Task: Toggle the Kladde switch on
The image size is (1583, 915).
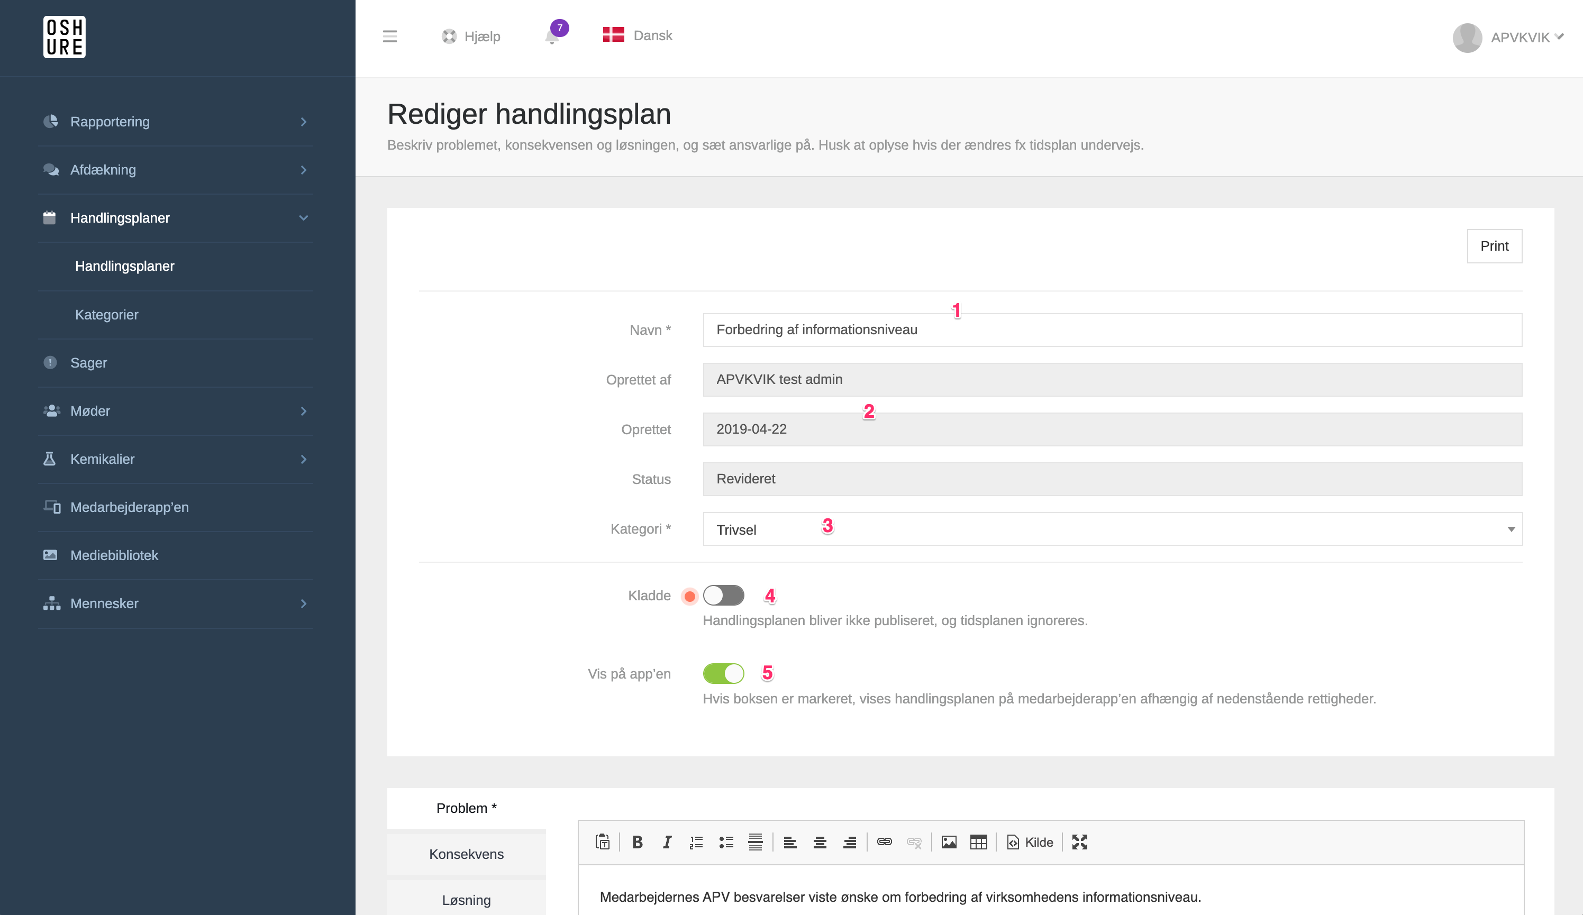Action: pos(723,596)
